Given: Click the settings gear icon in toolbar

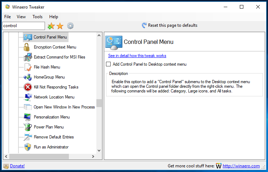Looking at the screenshot, I should (x=70, y=26).
